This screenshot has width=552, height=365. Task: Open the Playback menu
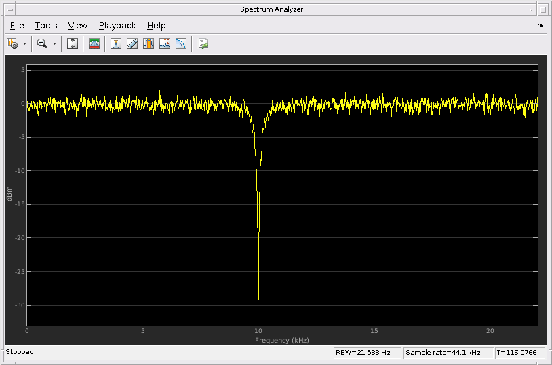coord(117,26)
